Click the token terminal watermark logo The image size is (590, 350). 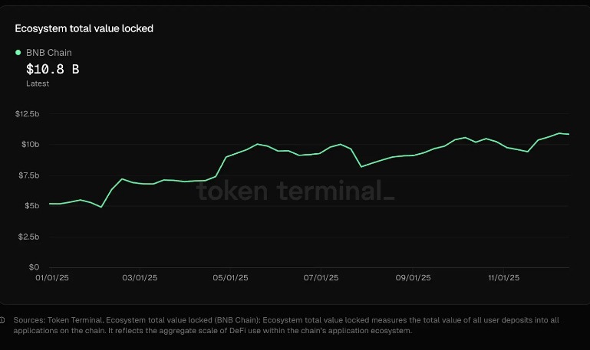295,190
